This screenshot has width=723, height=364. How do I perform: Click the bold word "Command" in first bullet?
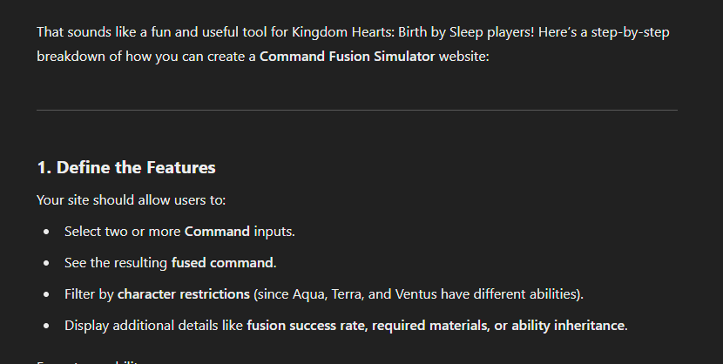coord(217,232)
